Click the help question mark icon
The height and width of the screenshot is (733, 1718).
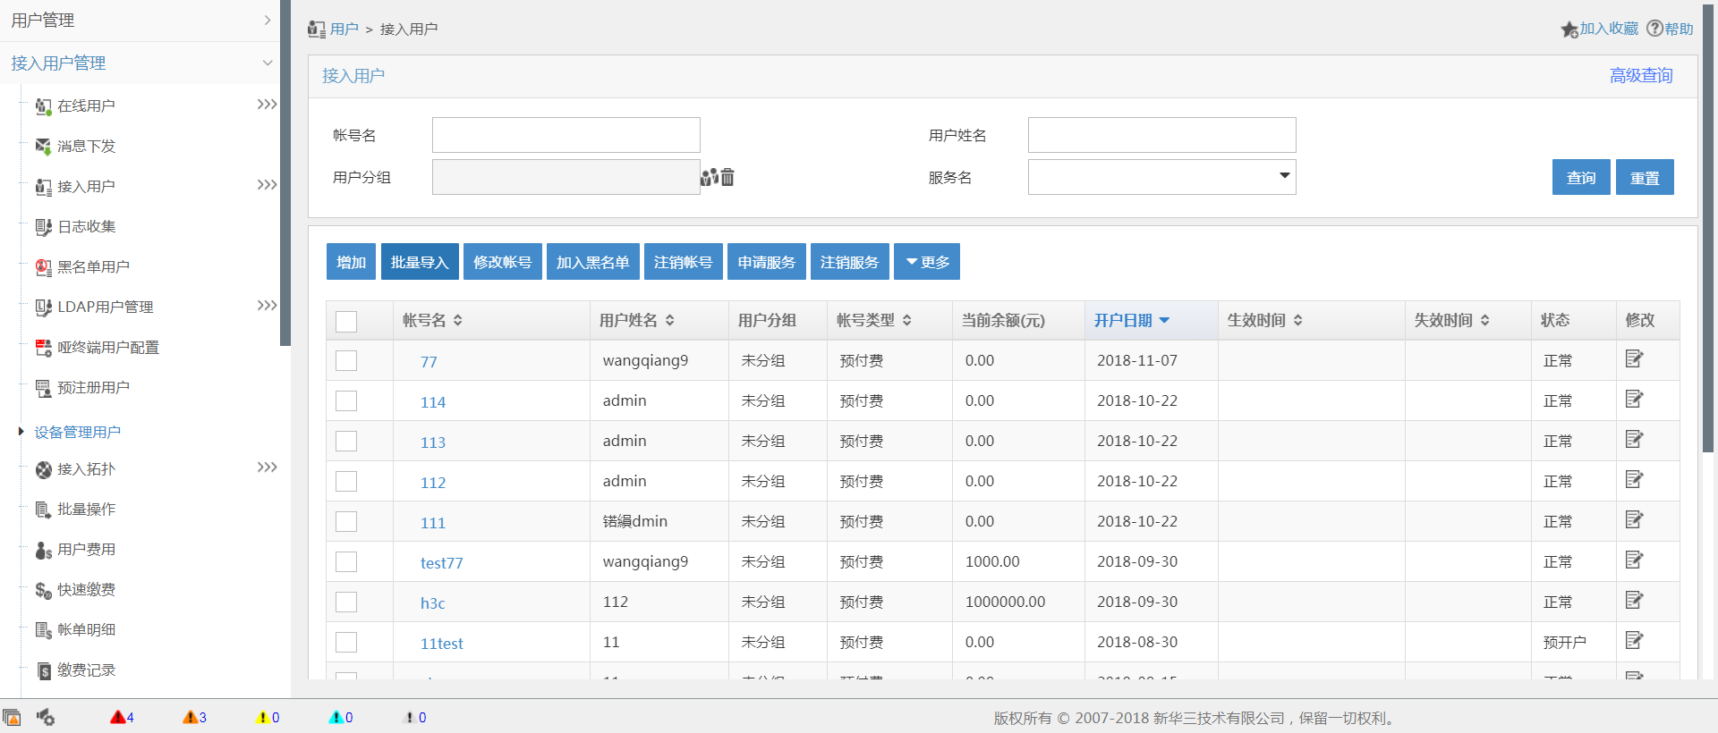(1654, 29)
